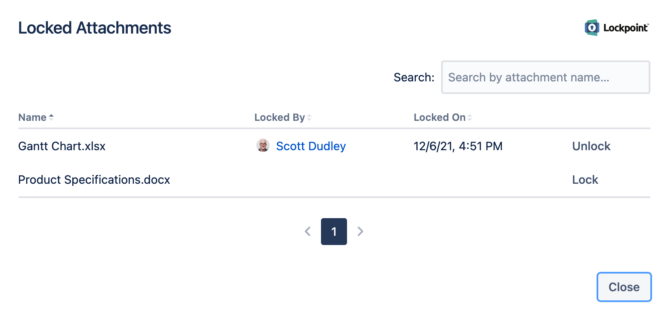The image size is (668, 318).
Task: Click the Lockpoint brand text
Action: (626, 28)
